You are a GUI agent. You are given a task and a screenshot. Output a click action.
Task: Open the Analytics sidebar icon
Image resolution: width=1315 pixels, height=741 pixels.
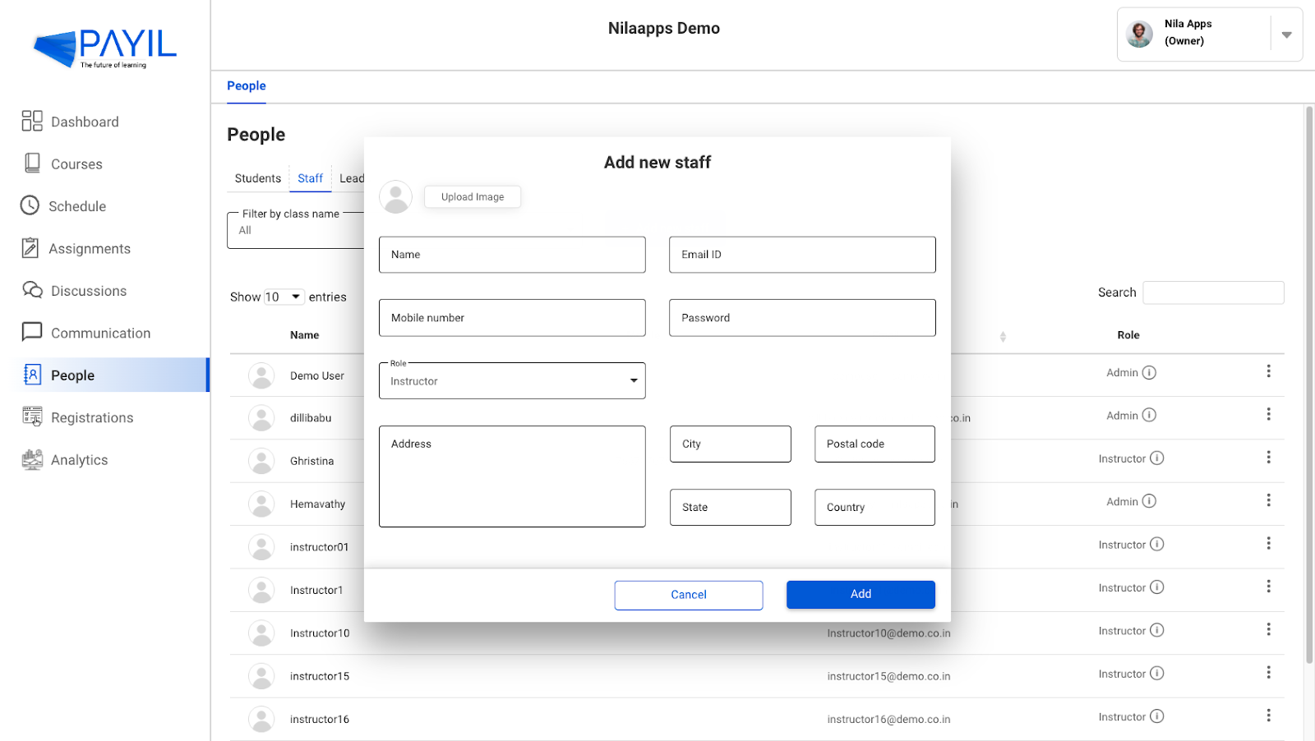click(x=32, y=459)
